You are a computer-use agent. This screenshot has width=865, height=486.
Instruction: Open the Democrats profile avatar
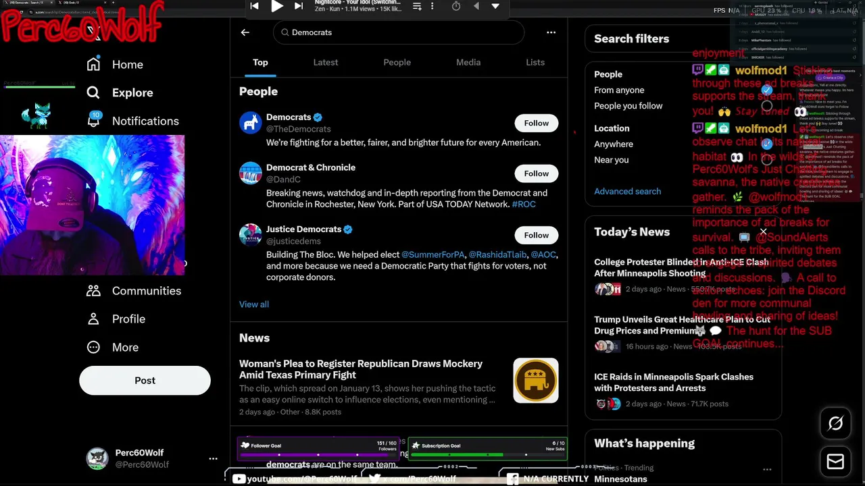coord(250,123)
